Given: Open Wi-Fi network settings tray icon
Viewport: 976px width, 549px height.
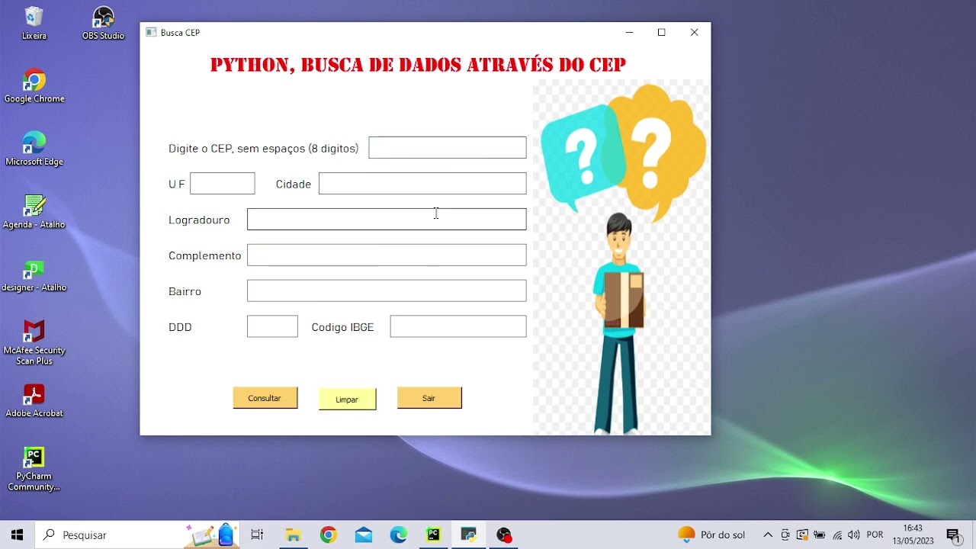Looking at the screenshot, I should pyautogui.click(x=837, y=535).
